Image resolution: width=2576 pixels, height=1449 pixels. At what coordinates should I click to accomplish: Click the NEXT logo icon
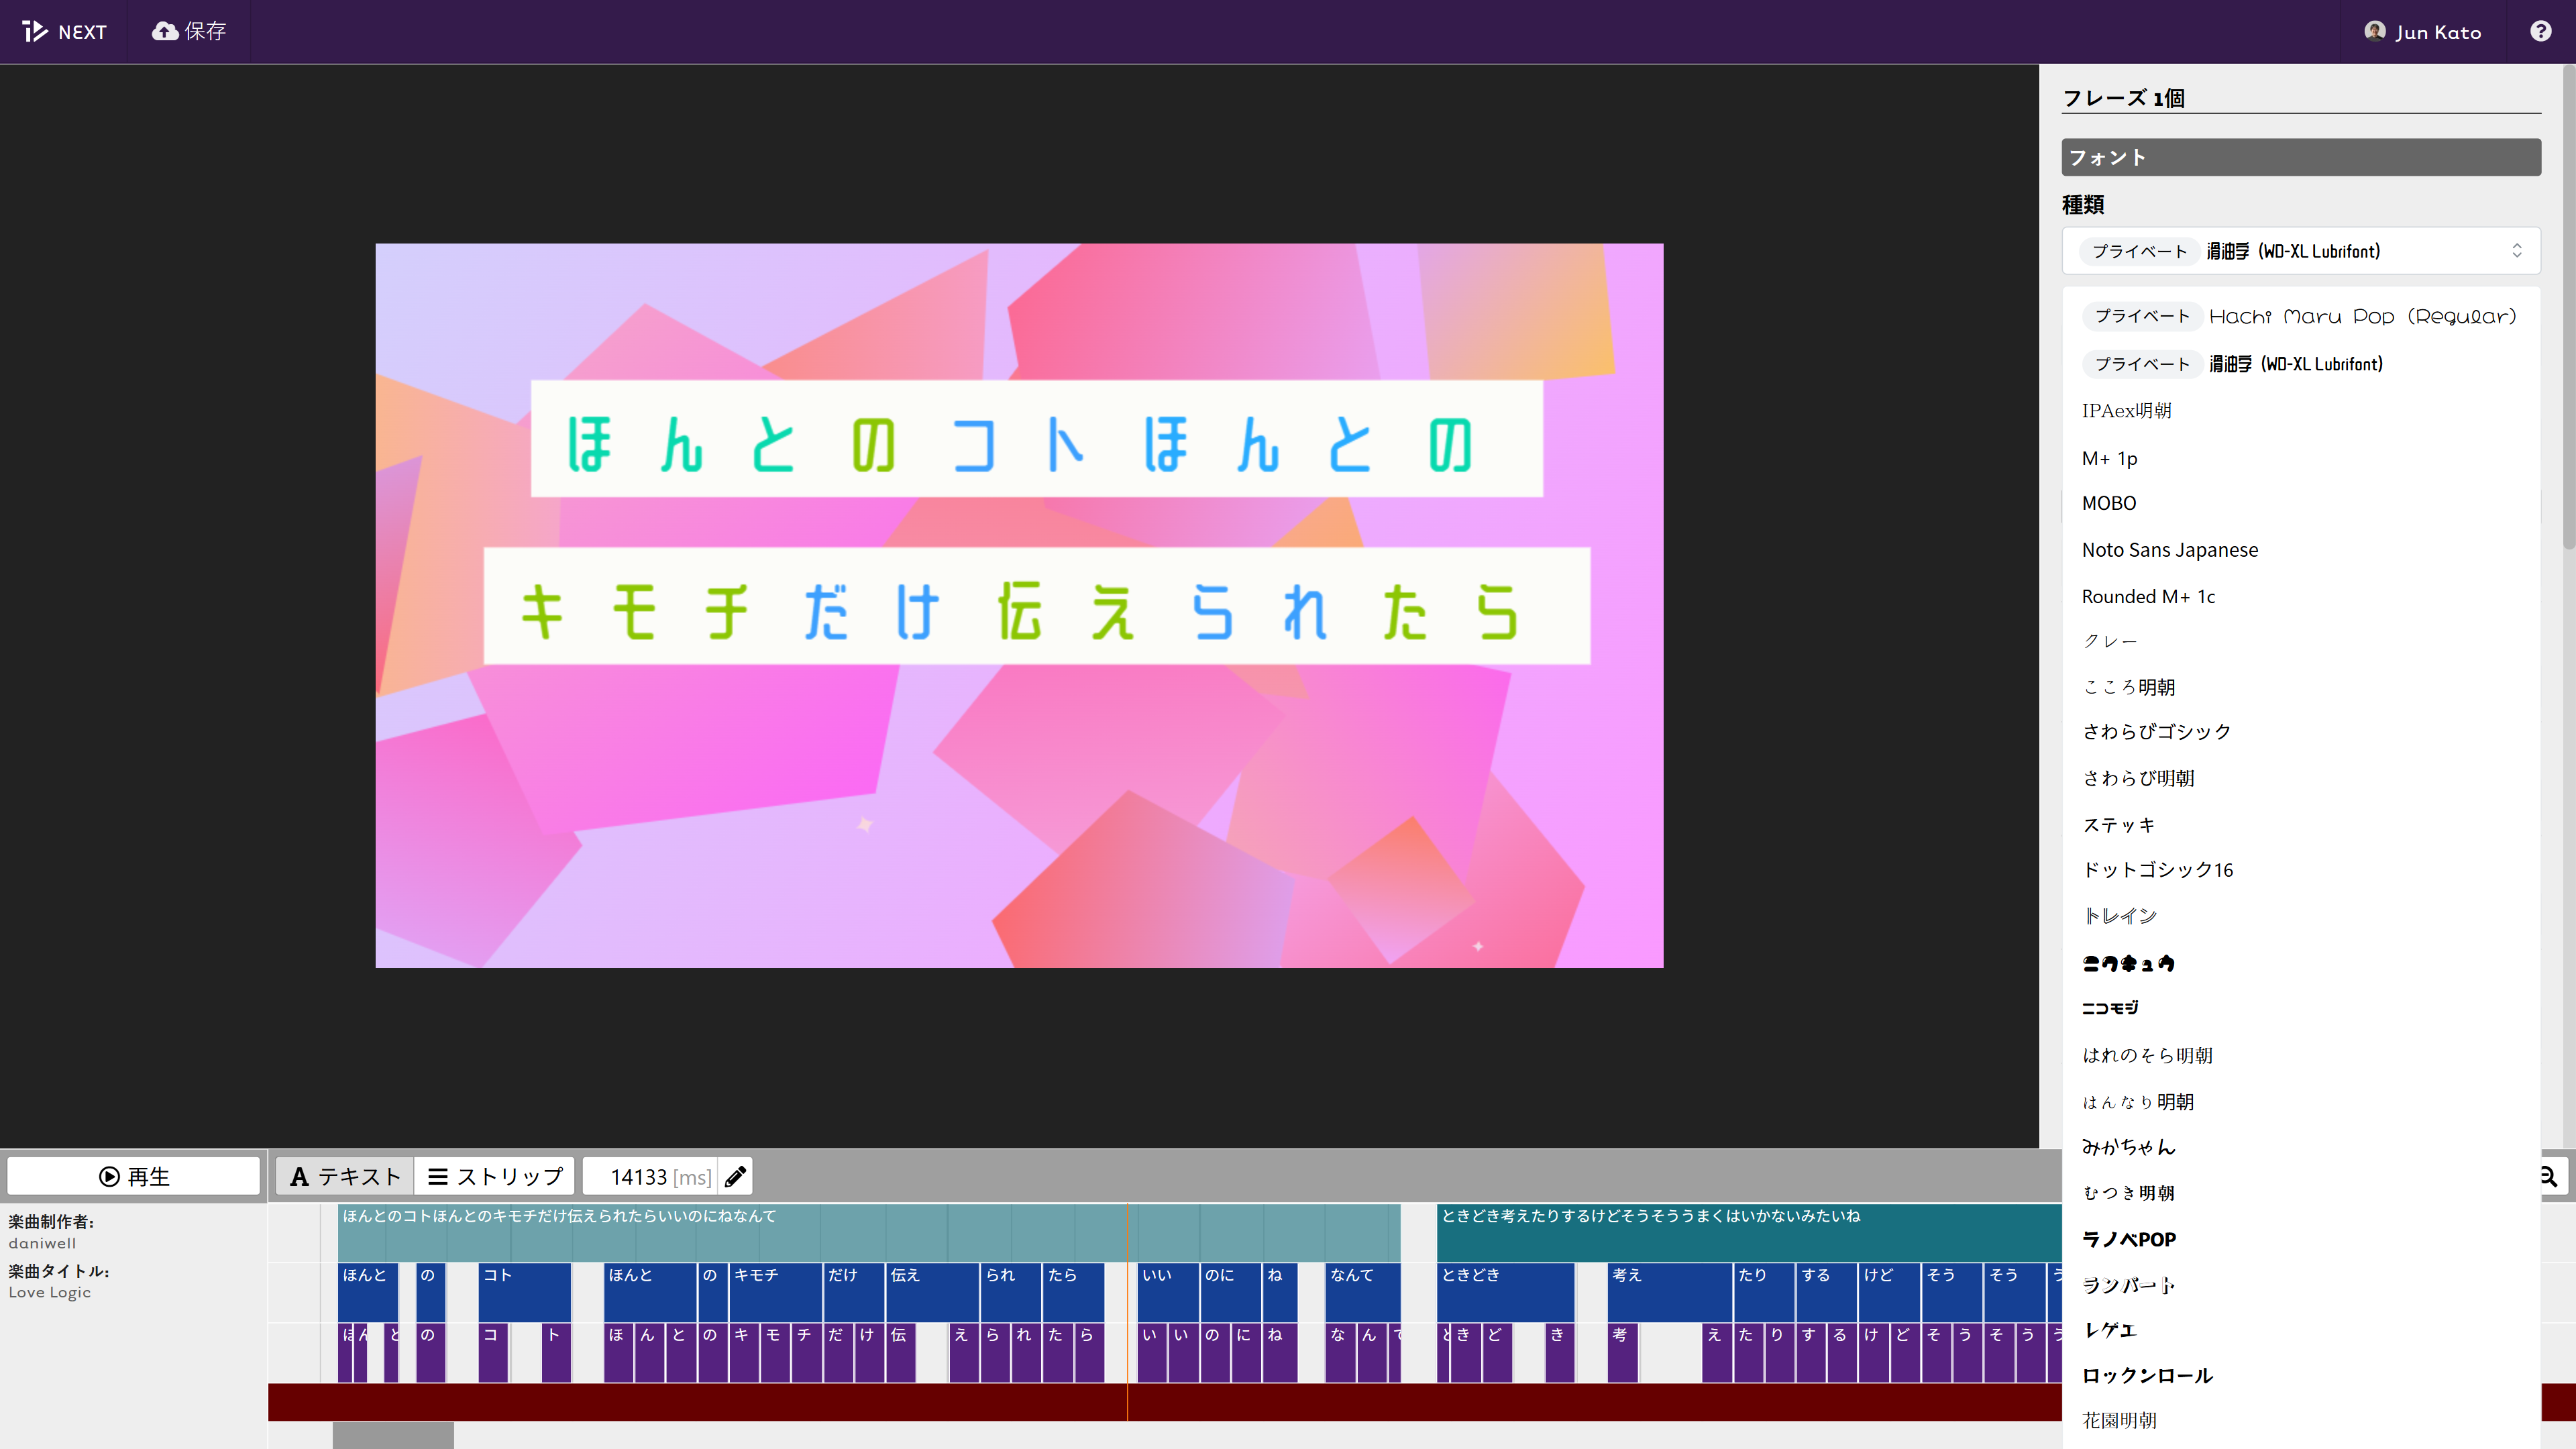(x=36, y=32)
